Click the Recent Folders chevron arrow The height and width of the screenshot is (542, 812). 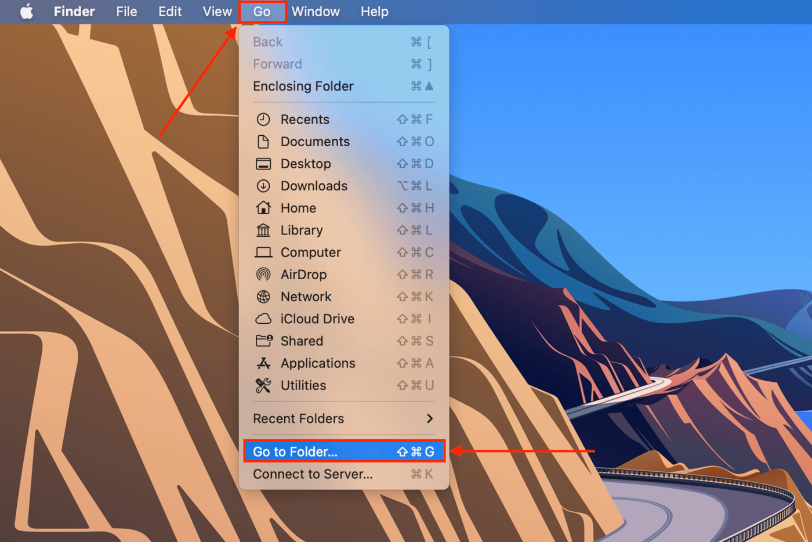pyautogui.click(x=430, y=418)
